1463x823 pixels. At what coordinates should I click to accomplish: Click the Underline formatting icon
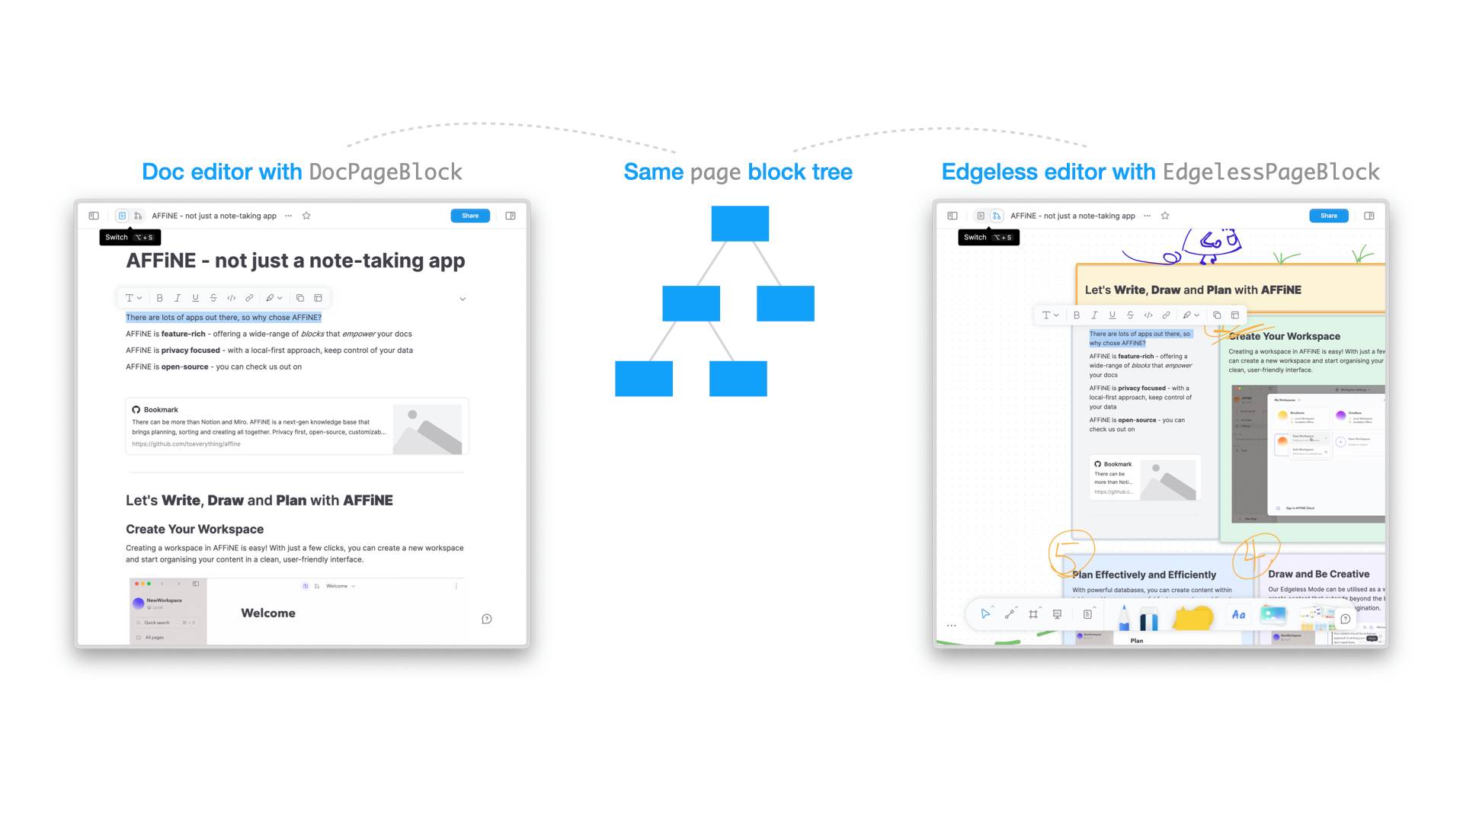click(x=196, y=297)
